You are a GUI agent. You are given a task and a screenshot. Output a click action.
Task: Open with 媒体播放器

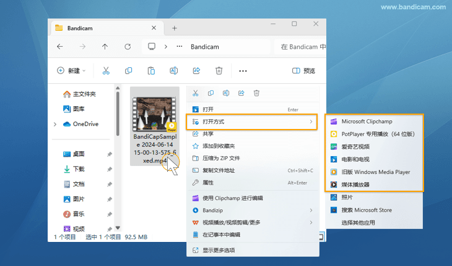(x=374, y=185)
